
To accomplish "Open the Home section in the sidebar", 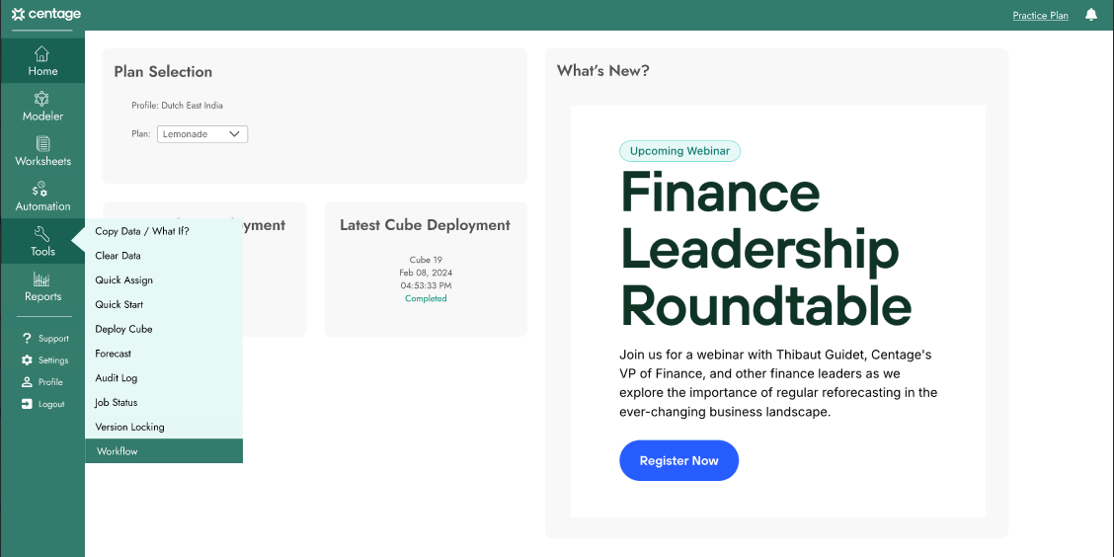I will [42, 60].
